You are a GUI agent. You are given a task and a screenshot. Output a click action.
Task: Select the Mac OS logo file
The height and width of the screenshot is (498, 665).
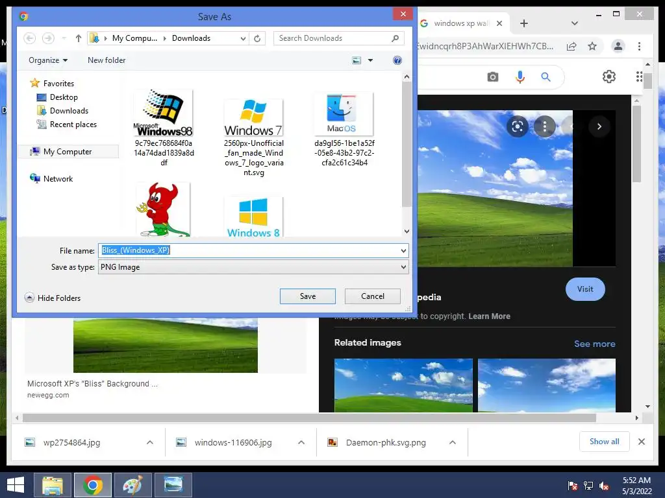coord(344,129)
